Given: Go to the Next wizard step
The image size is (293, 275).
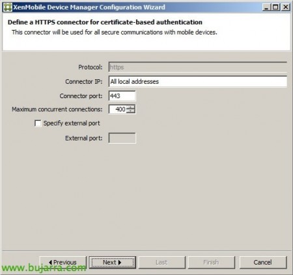Looking at the screenshot, I should tap(113, 263).
